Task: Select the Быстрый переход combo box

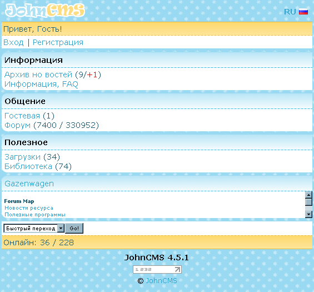Action: point(34,228)
